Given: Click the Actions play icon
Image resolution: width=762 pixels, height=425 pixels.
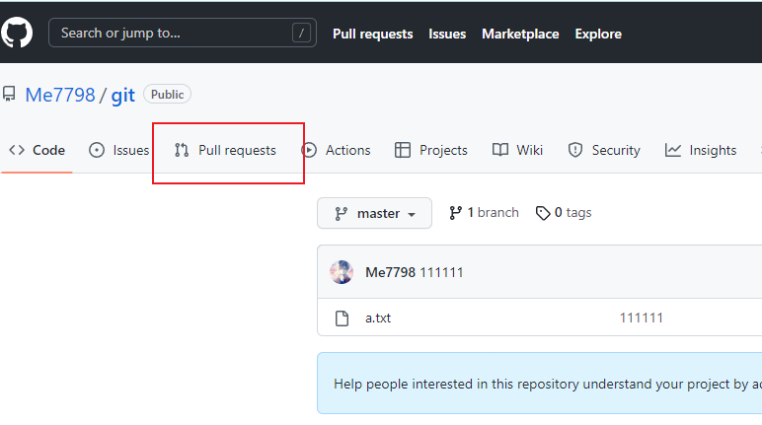Looking at the screenshot, I should coord(309,150).
